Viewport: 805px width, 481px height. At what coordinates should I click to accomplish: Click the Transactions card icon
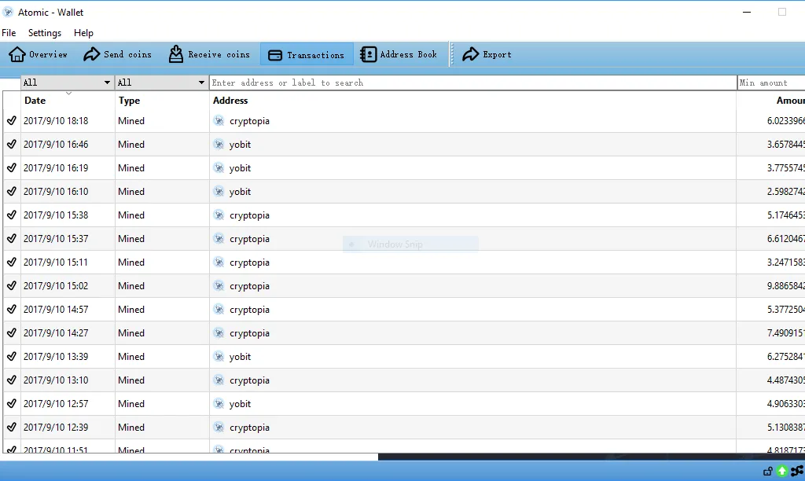click(275, 55)
